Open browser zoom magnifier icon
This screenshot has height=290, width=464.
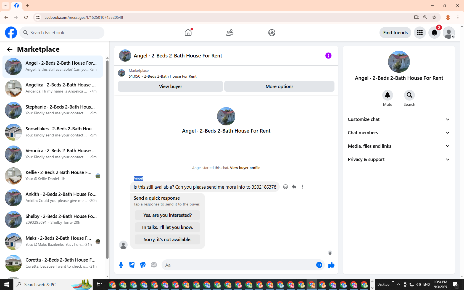(x=425, y=17)
